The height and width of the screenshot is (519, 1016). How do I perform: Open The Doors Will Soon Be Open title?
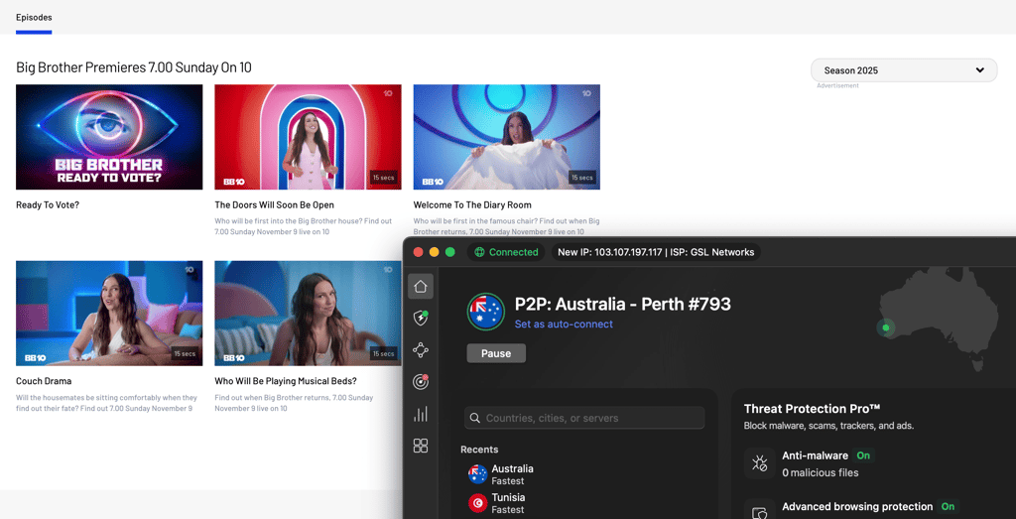pos(274,204)
